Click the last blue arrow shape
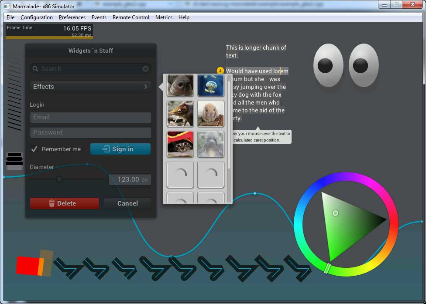 298,268
